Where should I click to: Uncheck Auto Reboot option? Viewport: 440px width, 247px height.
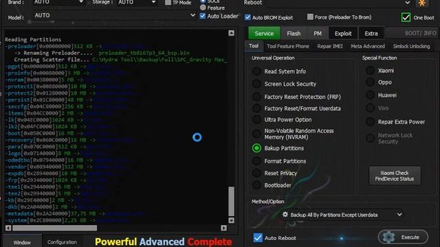pos(258,238)
